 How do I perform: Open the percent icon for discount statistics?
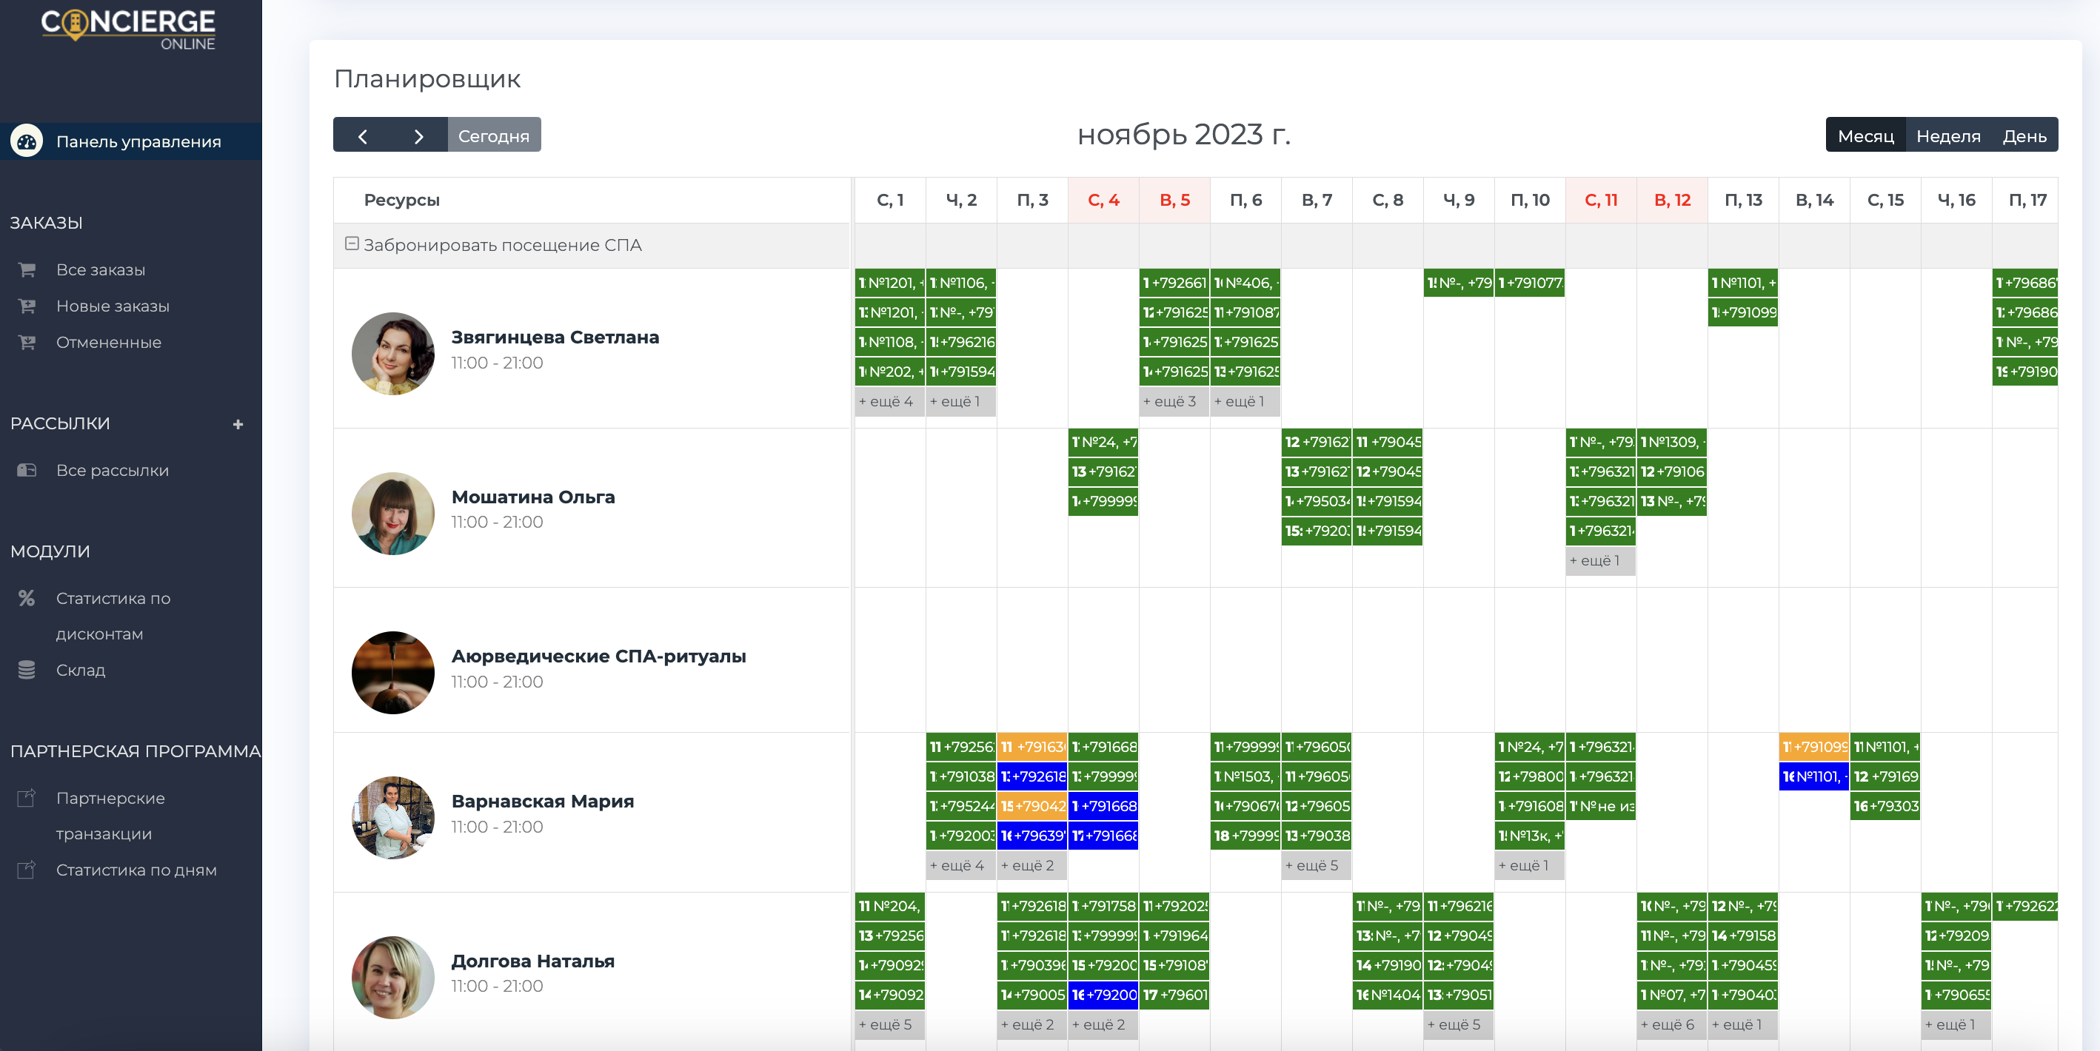[x=27, y=598]
